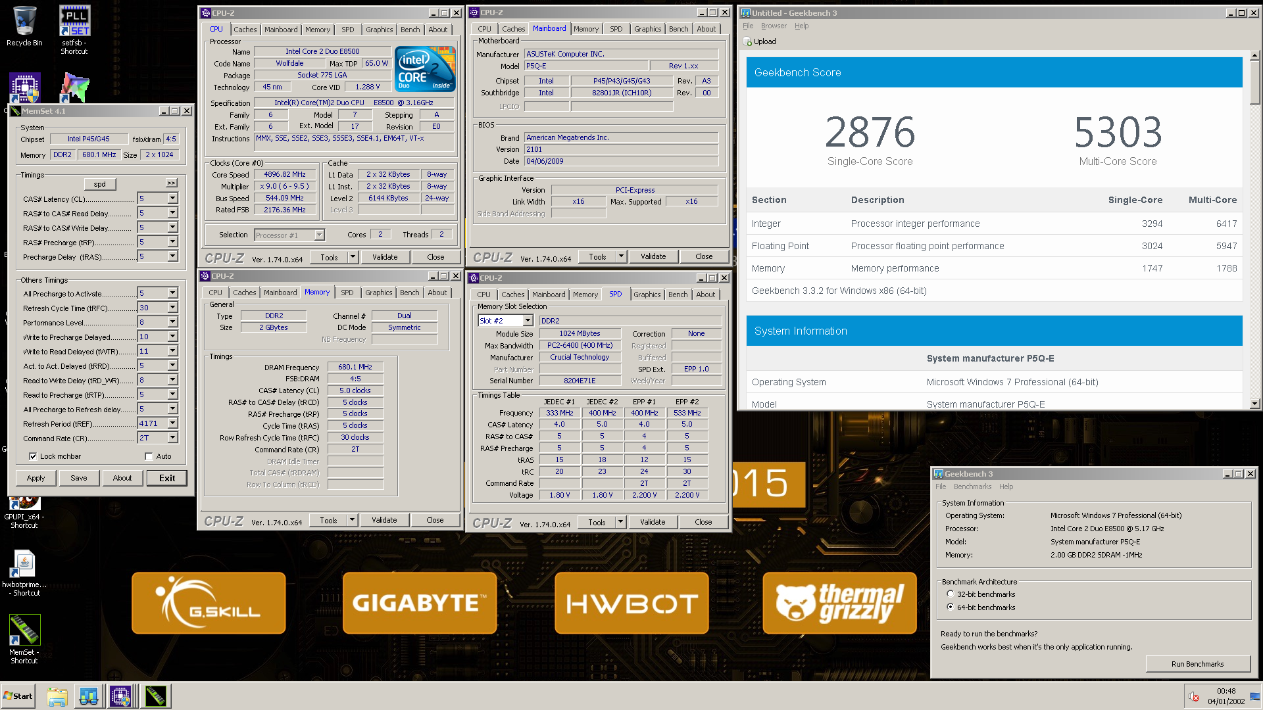Image resolution: width=1263 pixels, height=710 pixels.
Task: Open the purple CPU-Z desktop shortcut
Action: click(x=25, y=87)
